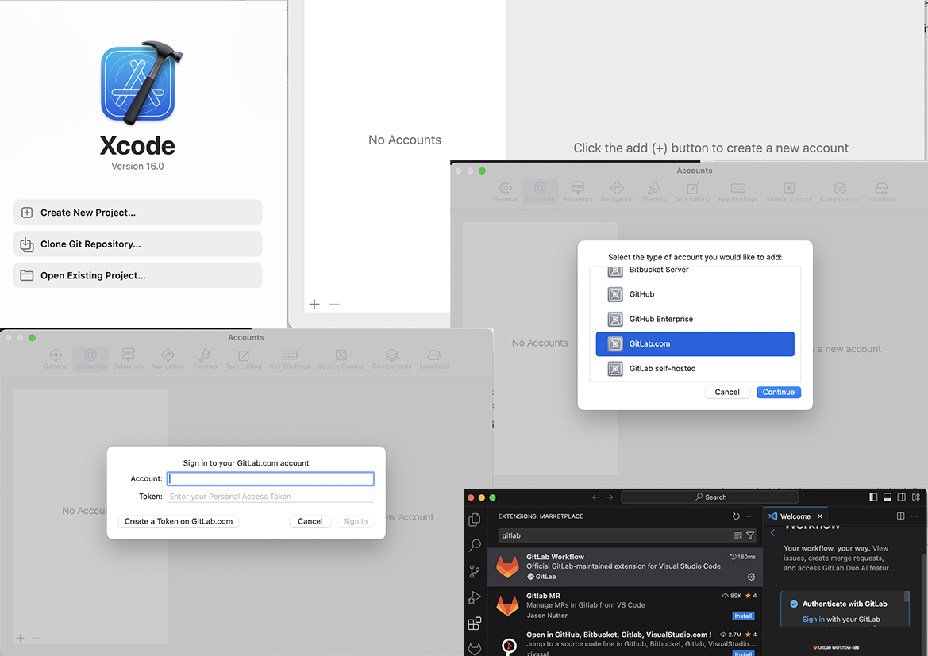Click Create a Token on GitLab.com
Image resolution: width=928 pixels, height=656 pixels.
pos(179,521)
